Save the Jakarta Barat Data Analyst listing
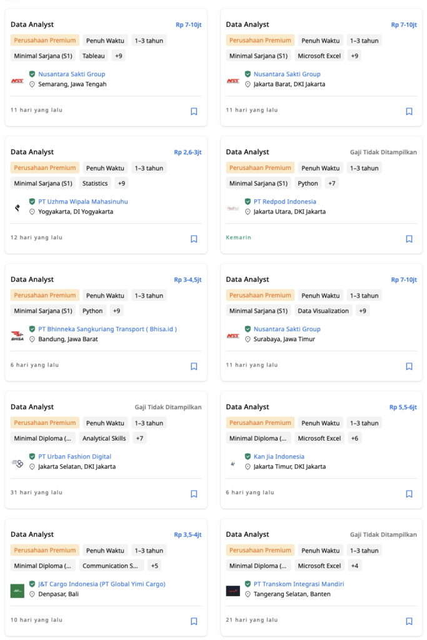Viewport: 427px width, 640px height. point(409,111)
